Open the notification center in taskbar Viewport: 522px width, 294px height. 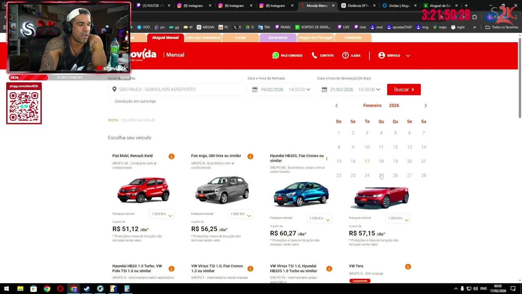coord(513,289)
